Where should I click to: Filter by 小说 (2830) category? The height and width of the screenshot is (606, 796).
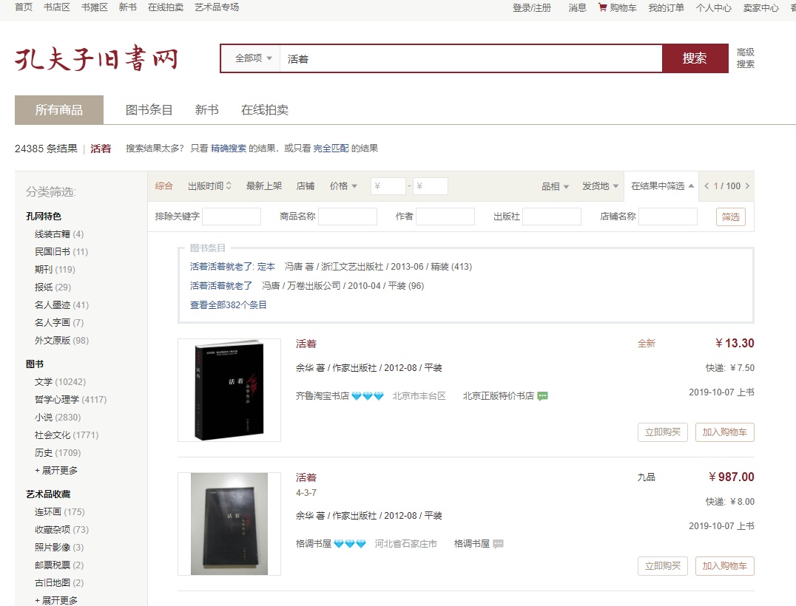[58, 418]
